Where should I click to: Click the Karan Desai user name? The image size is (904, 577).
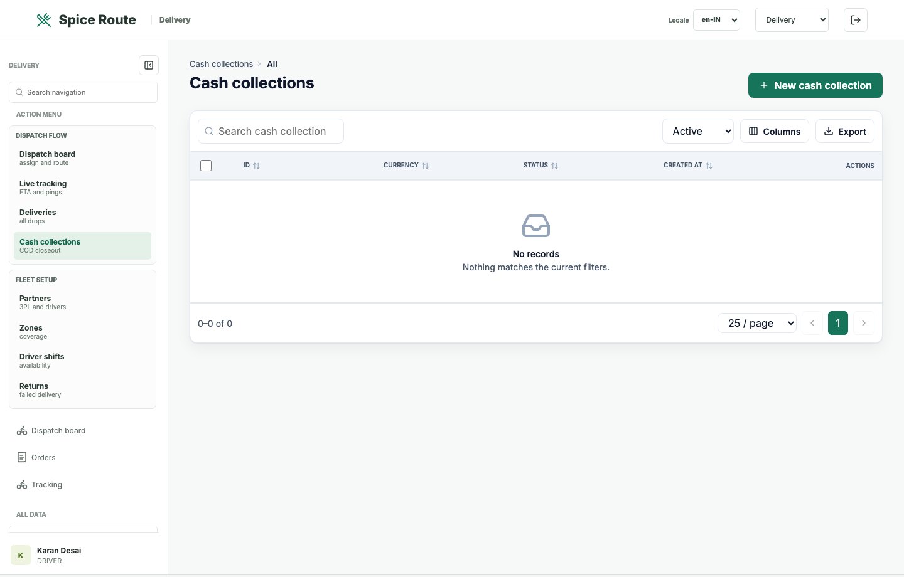click(x=59, y=550)
